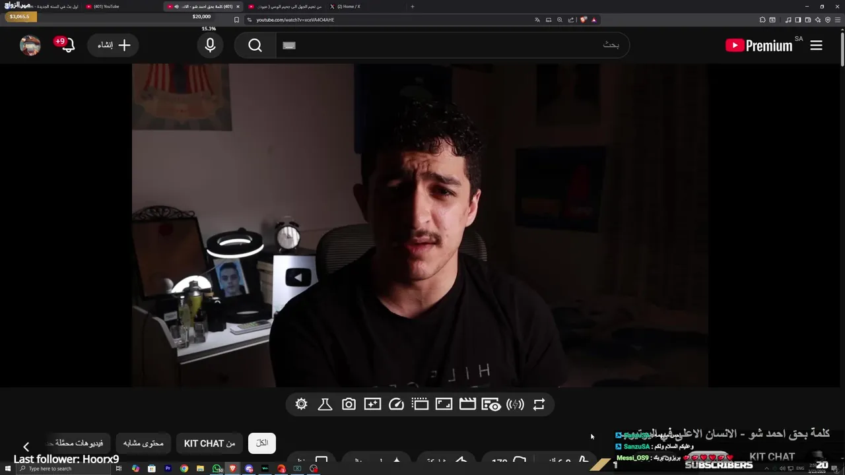The height and width of the screenshot is (475, 845).
Task: Open the account avatar menu
Action: 30,45
